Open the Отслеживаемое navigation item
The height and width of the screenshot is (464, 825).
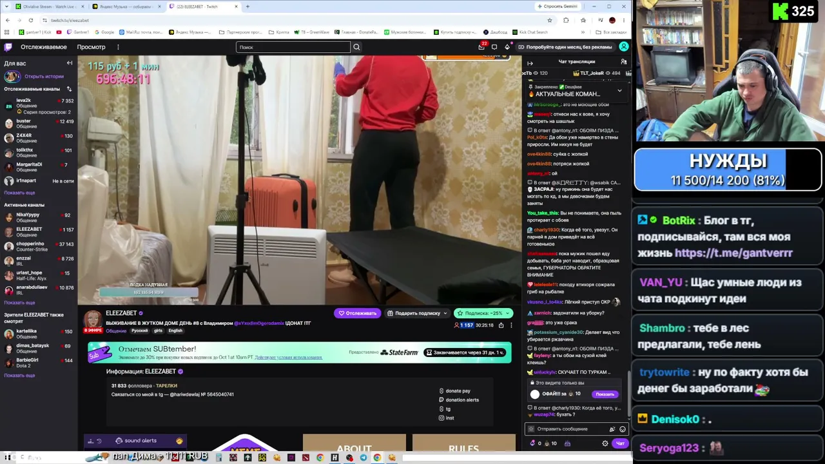[44, 47]
